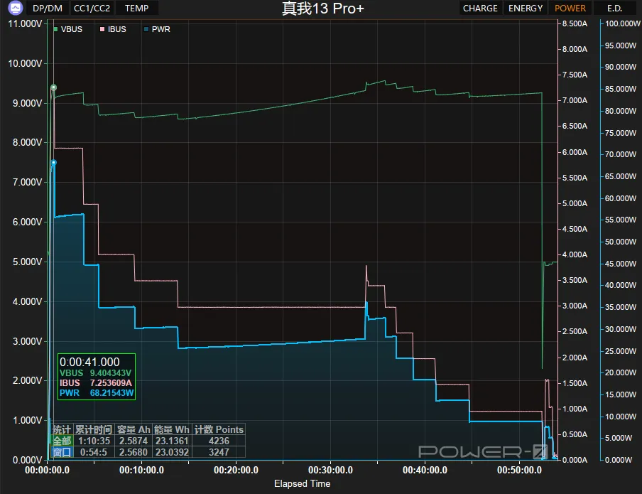Open the E.D. tab
The width and height of the screenshot is (642, 494).
(614, 9)
